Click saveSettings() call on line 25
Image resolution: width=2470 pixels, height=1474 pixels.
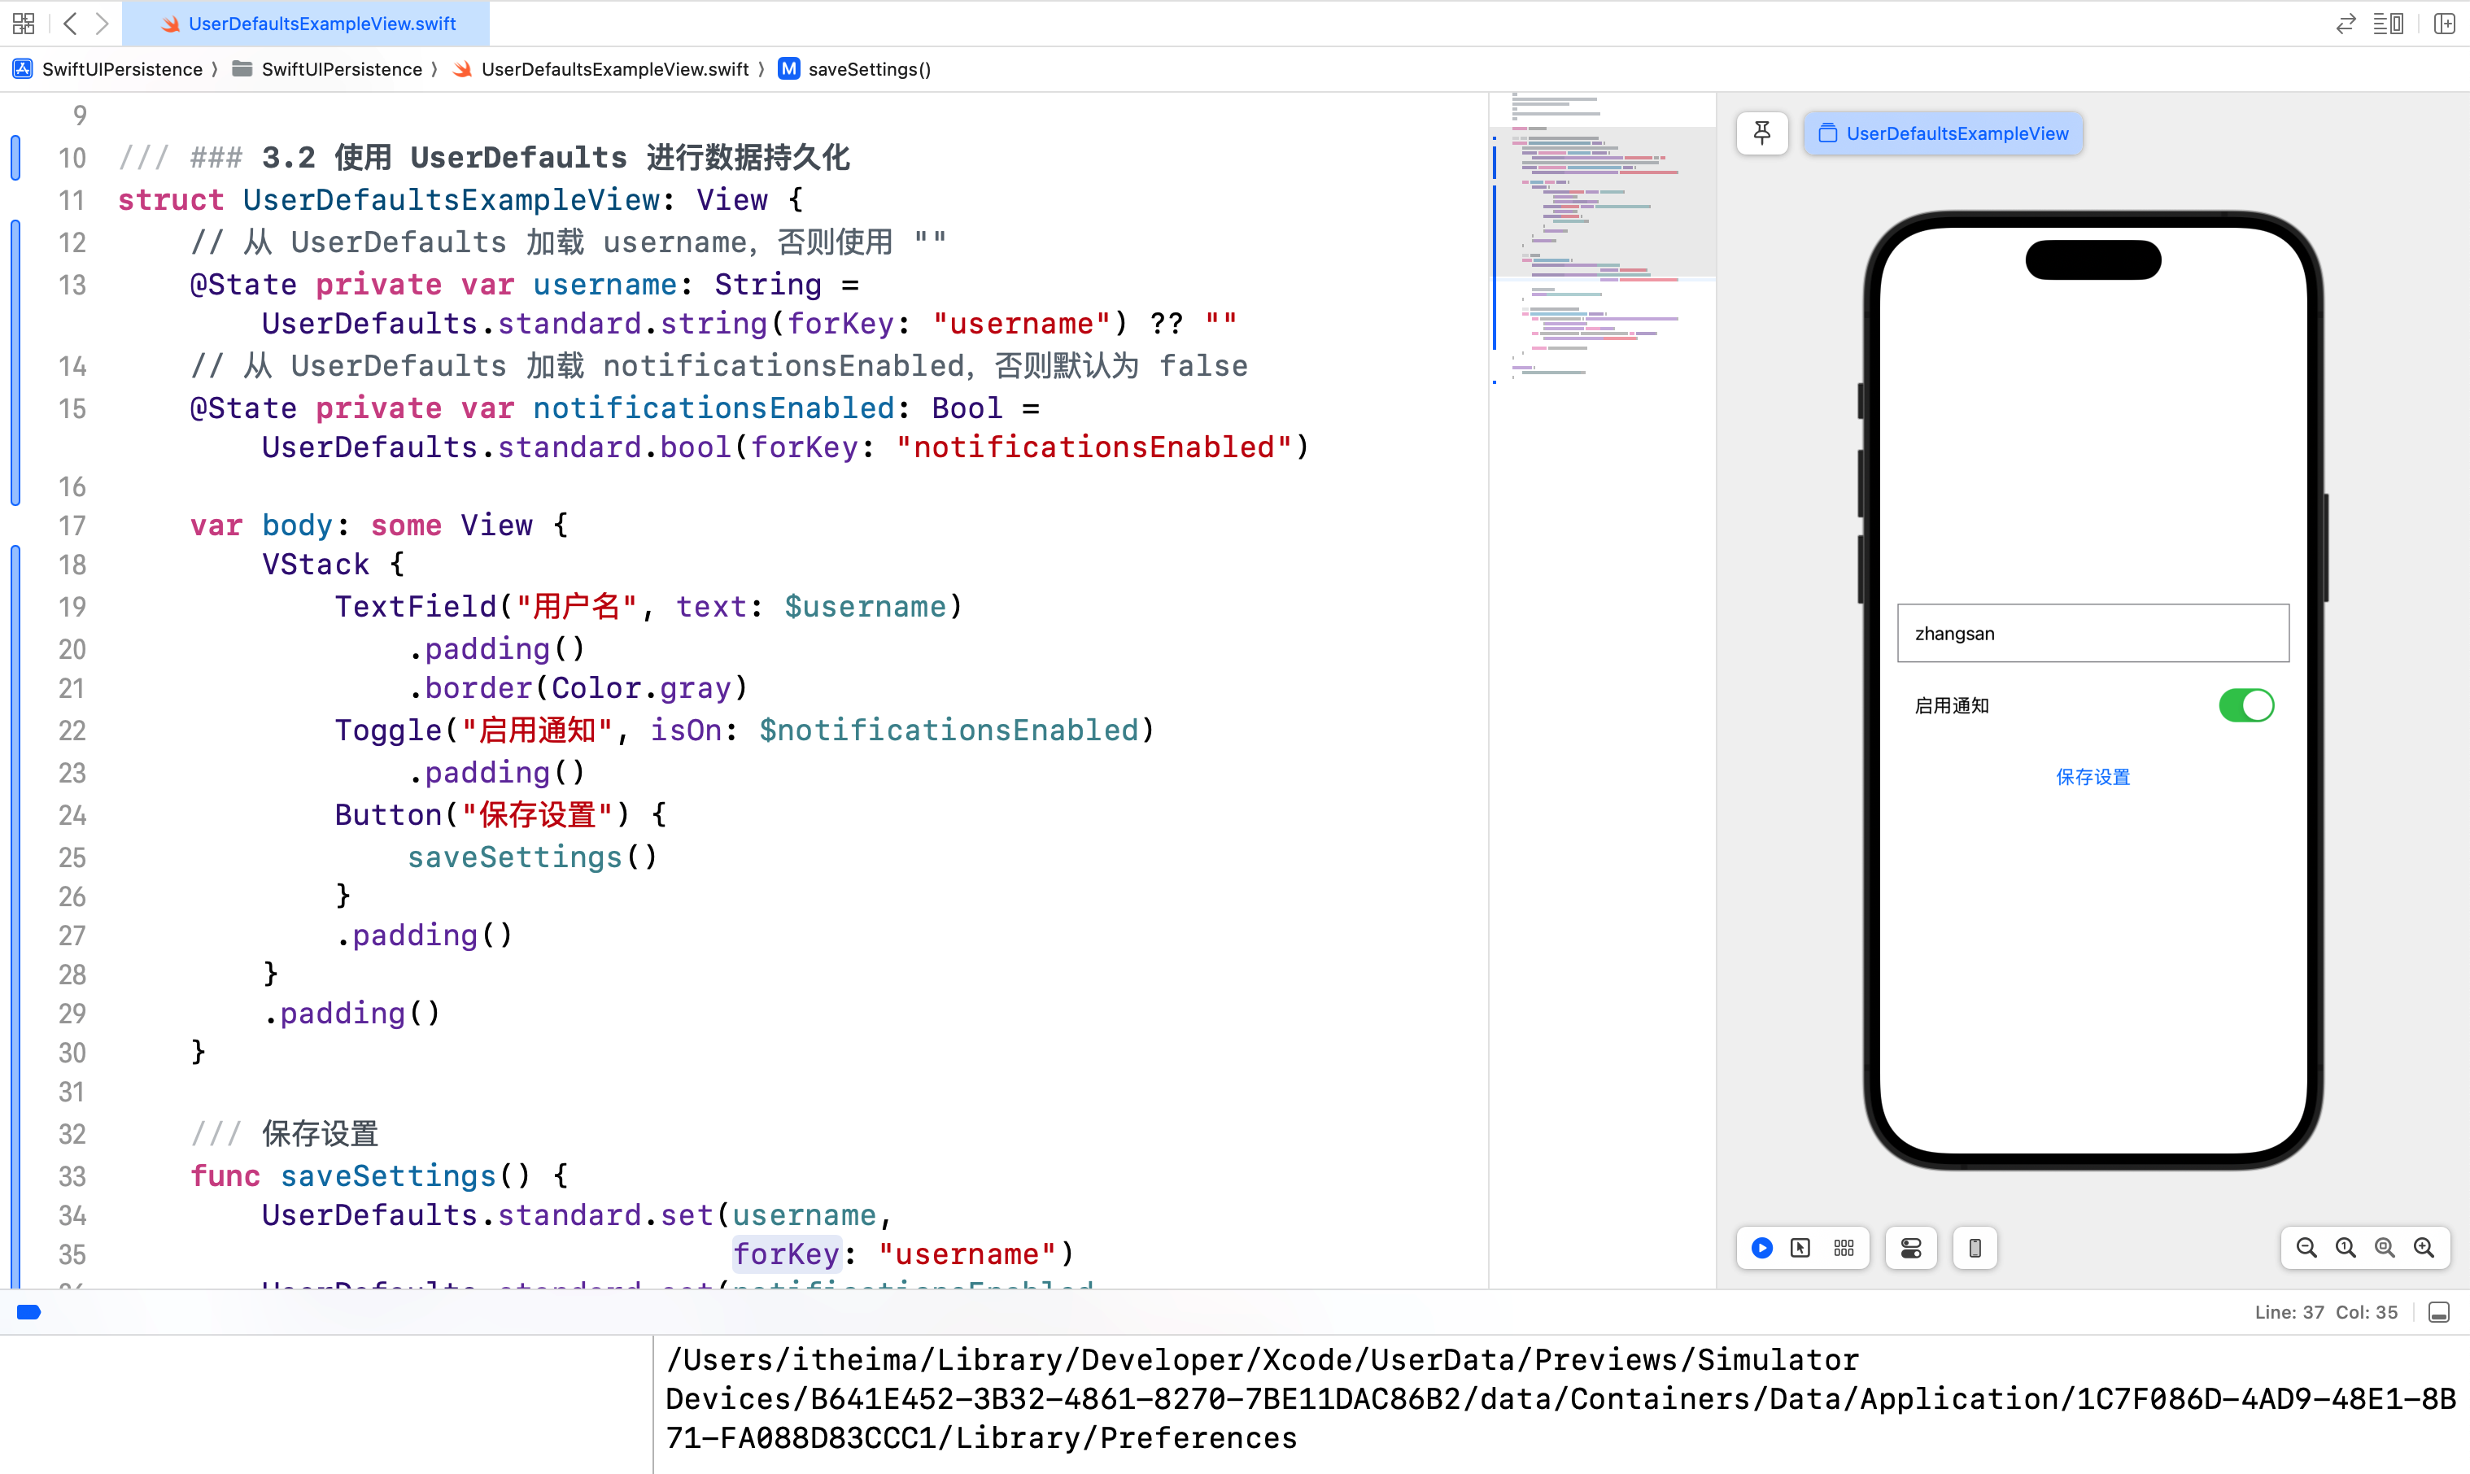pos(532,857)
